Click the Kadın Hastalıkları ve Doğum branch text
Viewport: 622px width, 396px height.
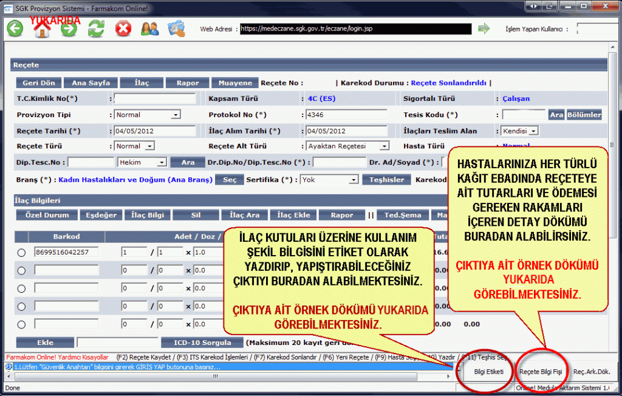click(x=135, y=180)
